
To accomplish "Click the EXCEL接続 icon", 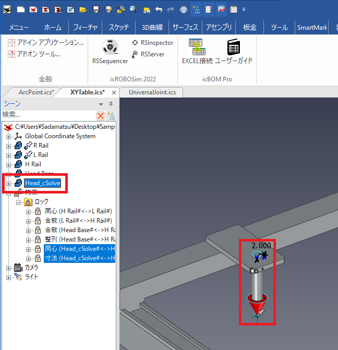I will tap(197, 52).
